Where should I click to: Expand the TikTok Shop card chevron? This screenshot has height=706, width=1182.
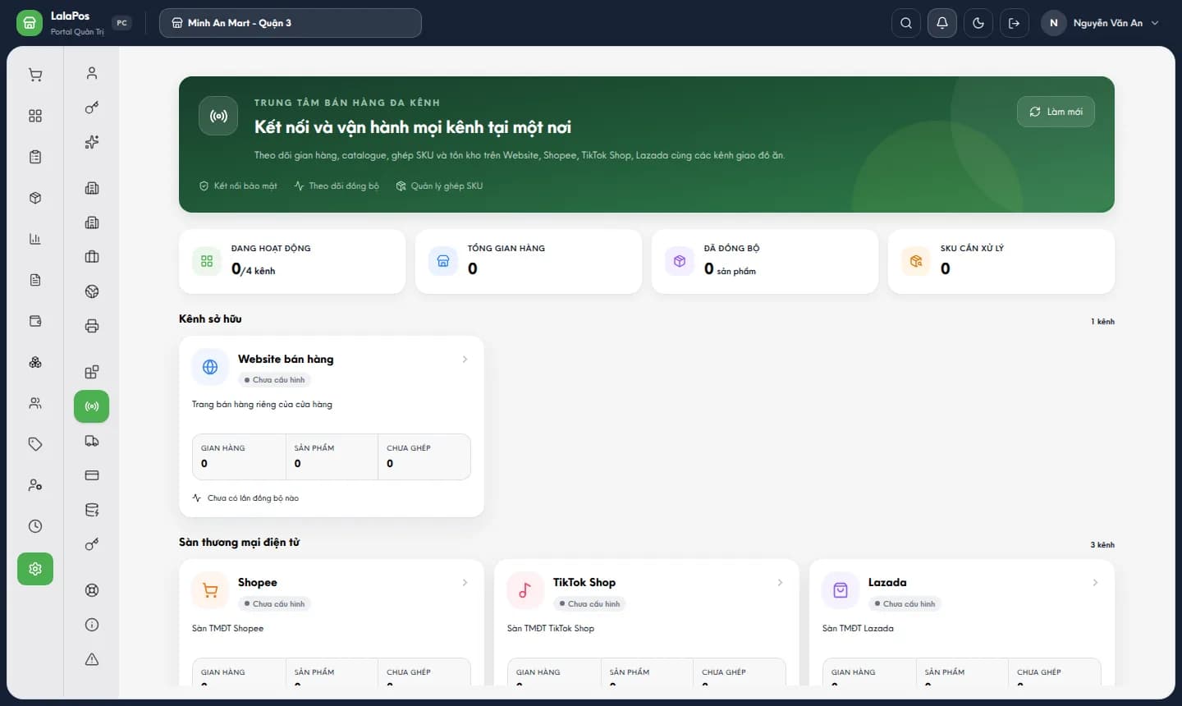[x=780, y=583]
